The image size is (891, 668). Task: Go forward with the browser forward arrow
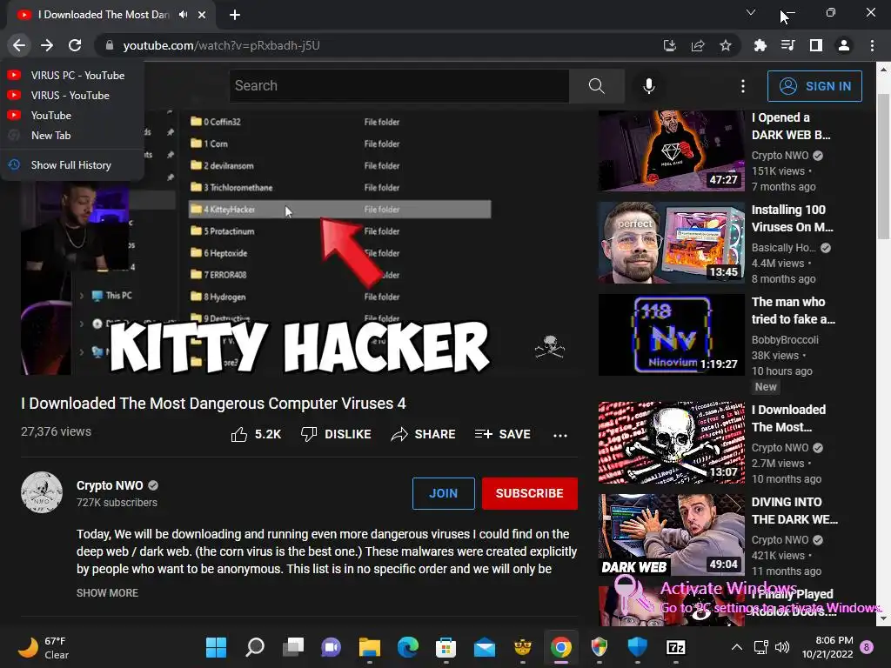point(47,45)
